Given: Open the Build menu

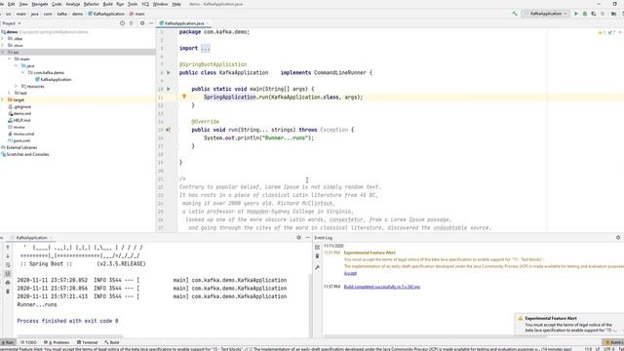Looking at the screenshot, I should click(x=107, y=4).
